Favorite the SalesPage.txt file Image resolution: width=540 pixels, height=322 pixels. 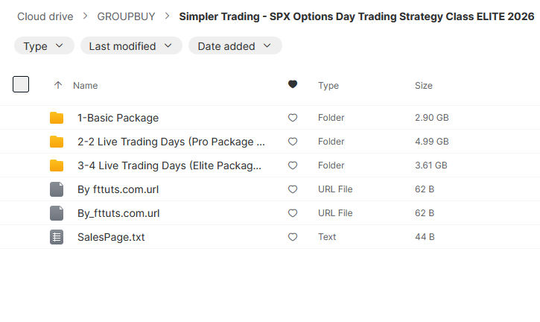coord(293,237)
